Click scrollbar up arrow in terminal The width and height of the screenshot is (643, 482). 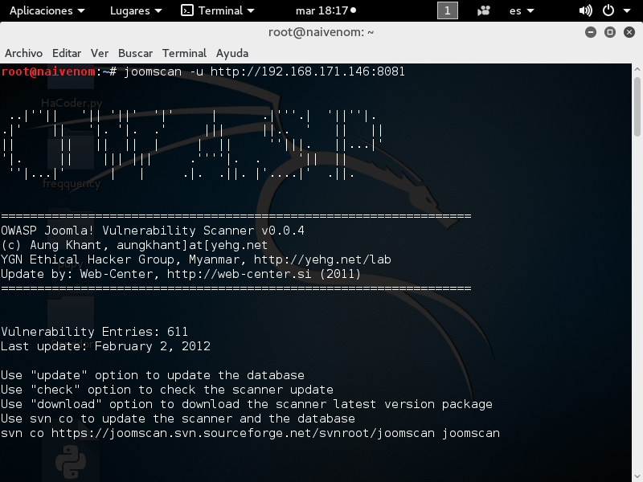pos(637,69)
